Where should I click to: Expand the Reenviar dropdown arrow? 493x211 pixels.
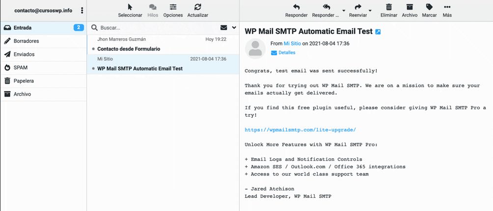(x=370, y=10)
